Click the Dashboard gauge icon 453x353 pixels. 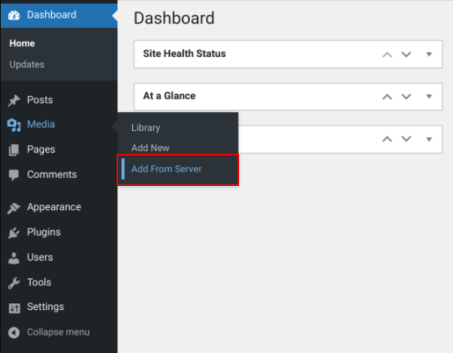[14, 15]
